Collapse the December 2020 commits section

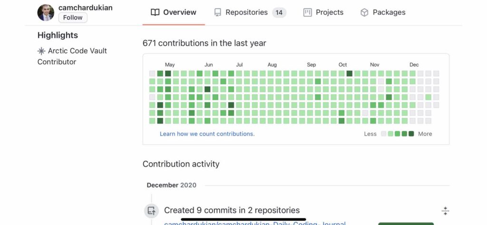click(445, 211)
